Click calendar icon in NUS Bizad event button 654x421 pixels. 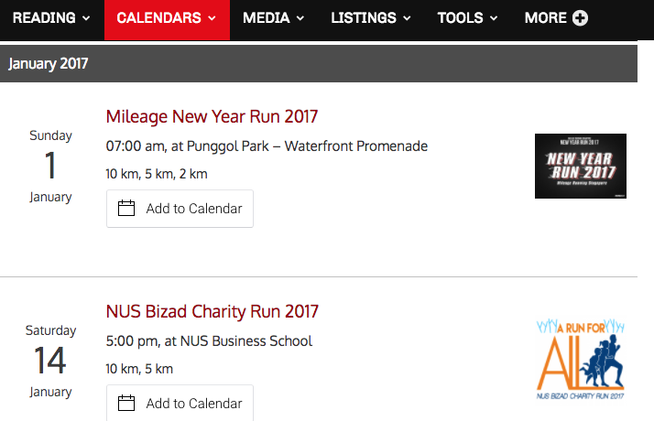pyautogui.click(x=126, y=403)
